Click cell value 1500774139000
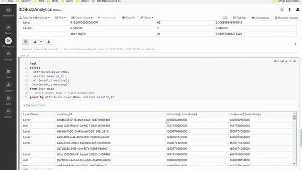 coord(240,143)
